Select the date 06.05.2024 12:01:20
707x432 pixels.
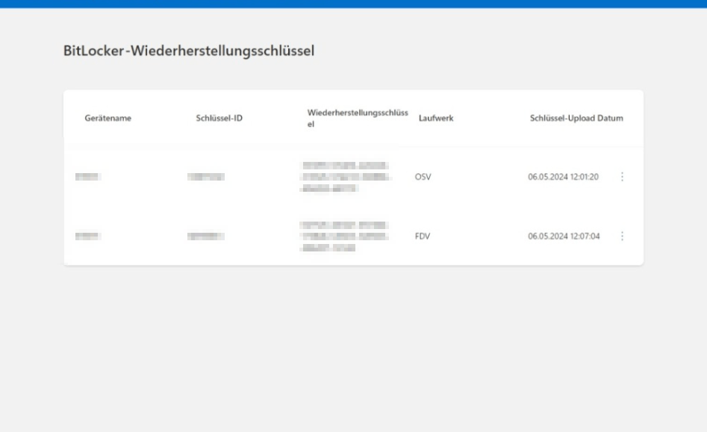pos(563,177)
